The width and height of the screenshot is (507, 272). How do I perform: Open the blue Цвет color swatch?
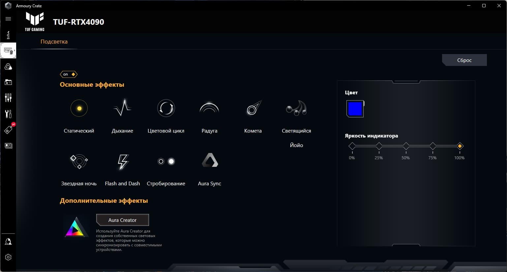tap(355, 109)
